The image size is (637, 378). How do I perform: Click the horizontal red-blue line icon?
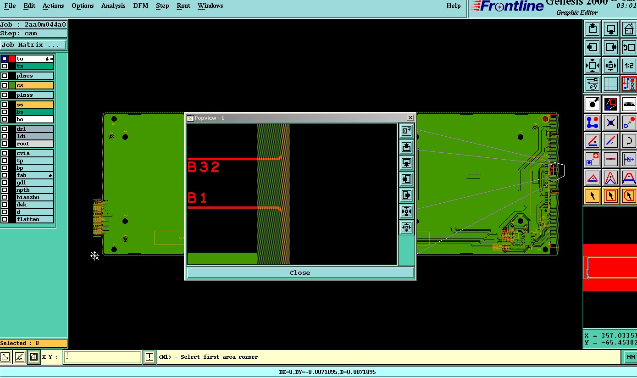(x=611, y=159)
